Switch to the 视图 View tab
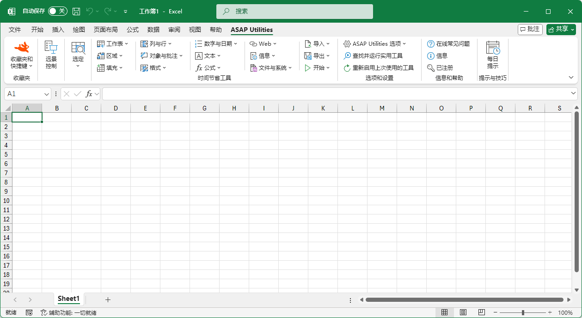The height and width of the screenshot is (318, 582). coord(195,30)
